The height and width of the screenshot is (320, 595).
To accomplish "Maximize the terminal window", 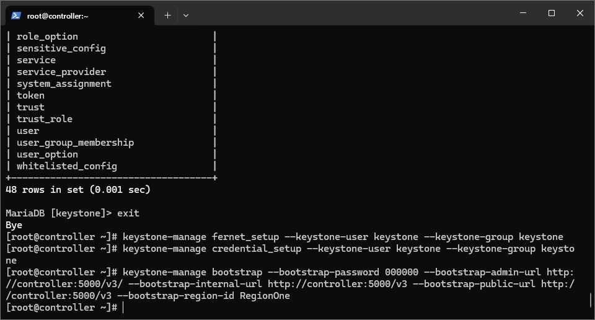I will (x=552, y=13).
